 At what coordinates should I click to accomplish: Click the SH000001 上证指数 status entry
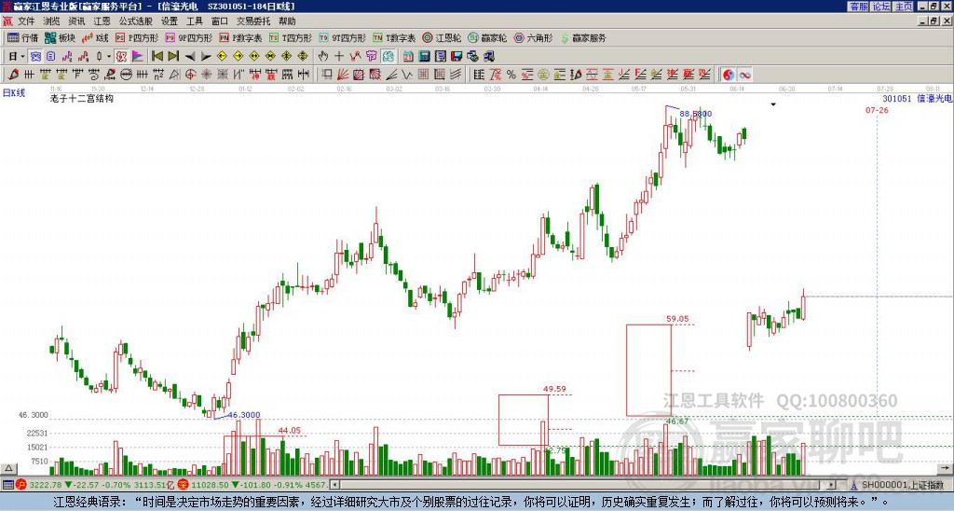[x=902, y=485]
